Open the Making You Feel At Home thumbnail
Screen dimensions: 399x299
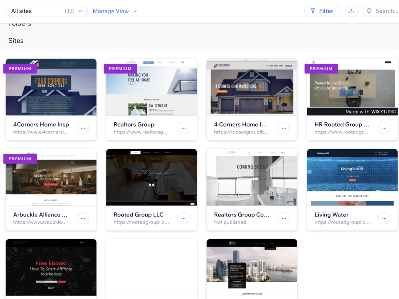[151, 87]
